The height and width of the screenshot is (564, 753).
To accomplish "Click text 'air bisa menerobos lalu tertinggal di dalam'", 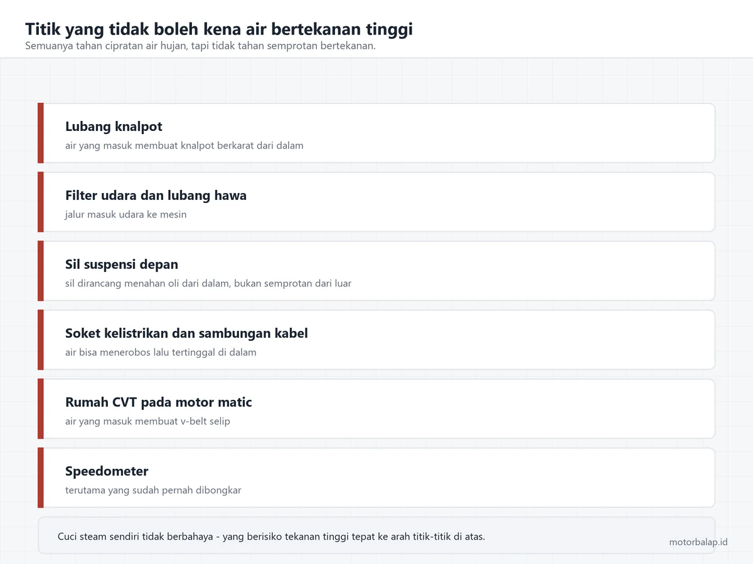I will [x=161, y=352].
